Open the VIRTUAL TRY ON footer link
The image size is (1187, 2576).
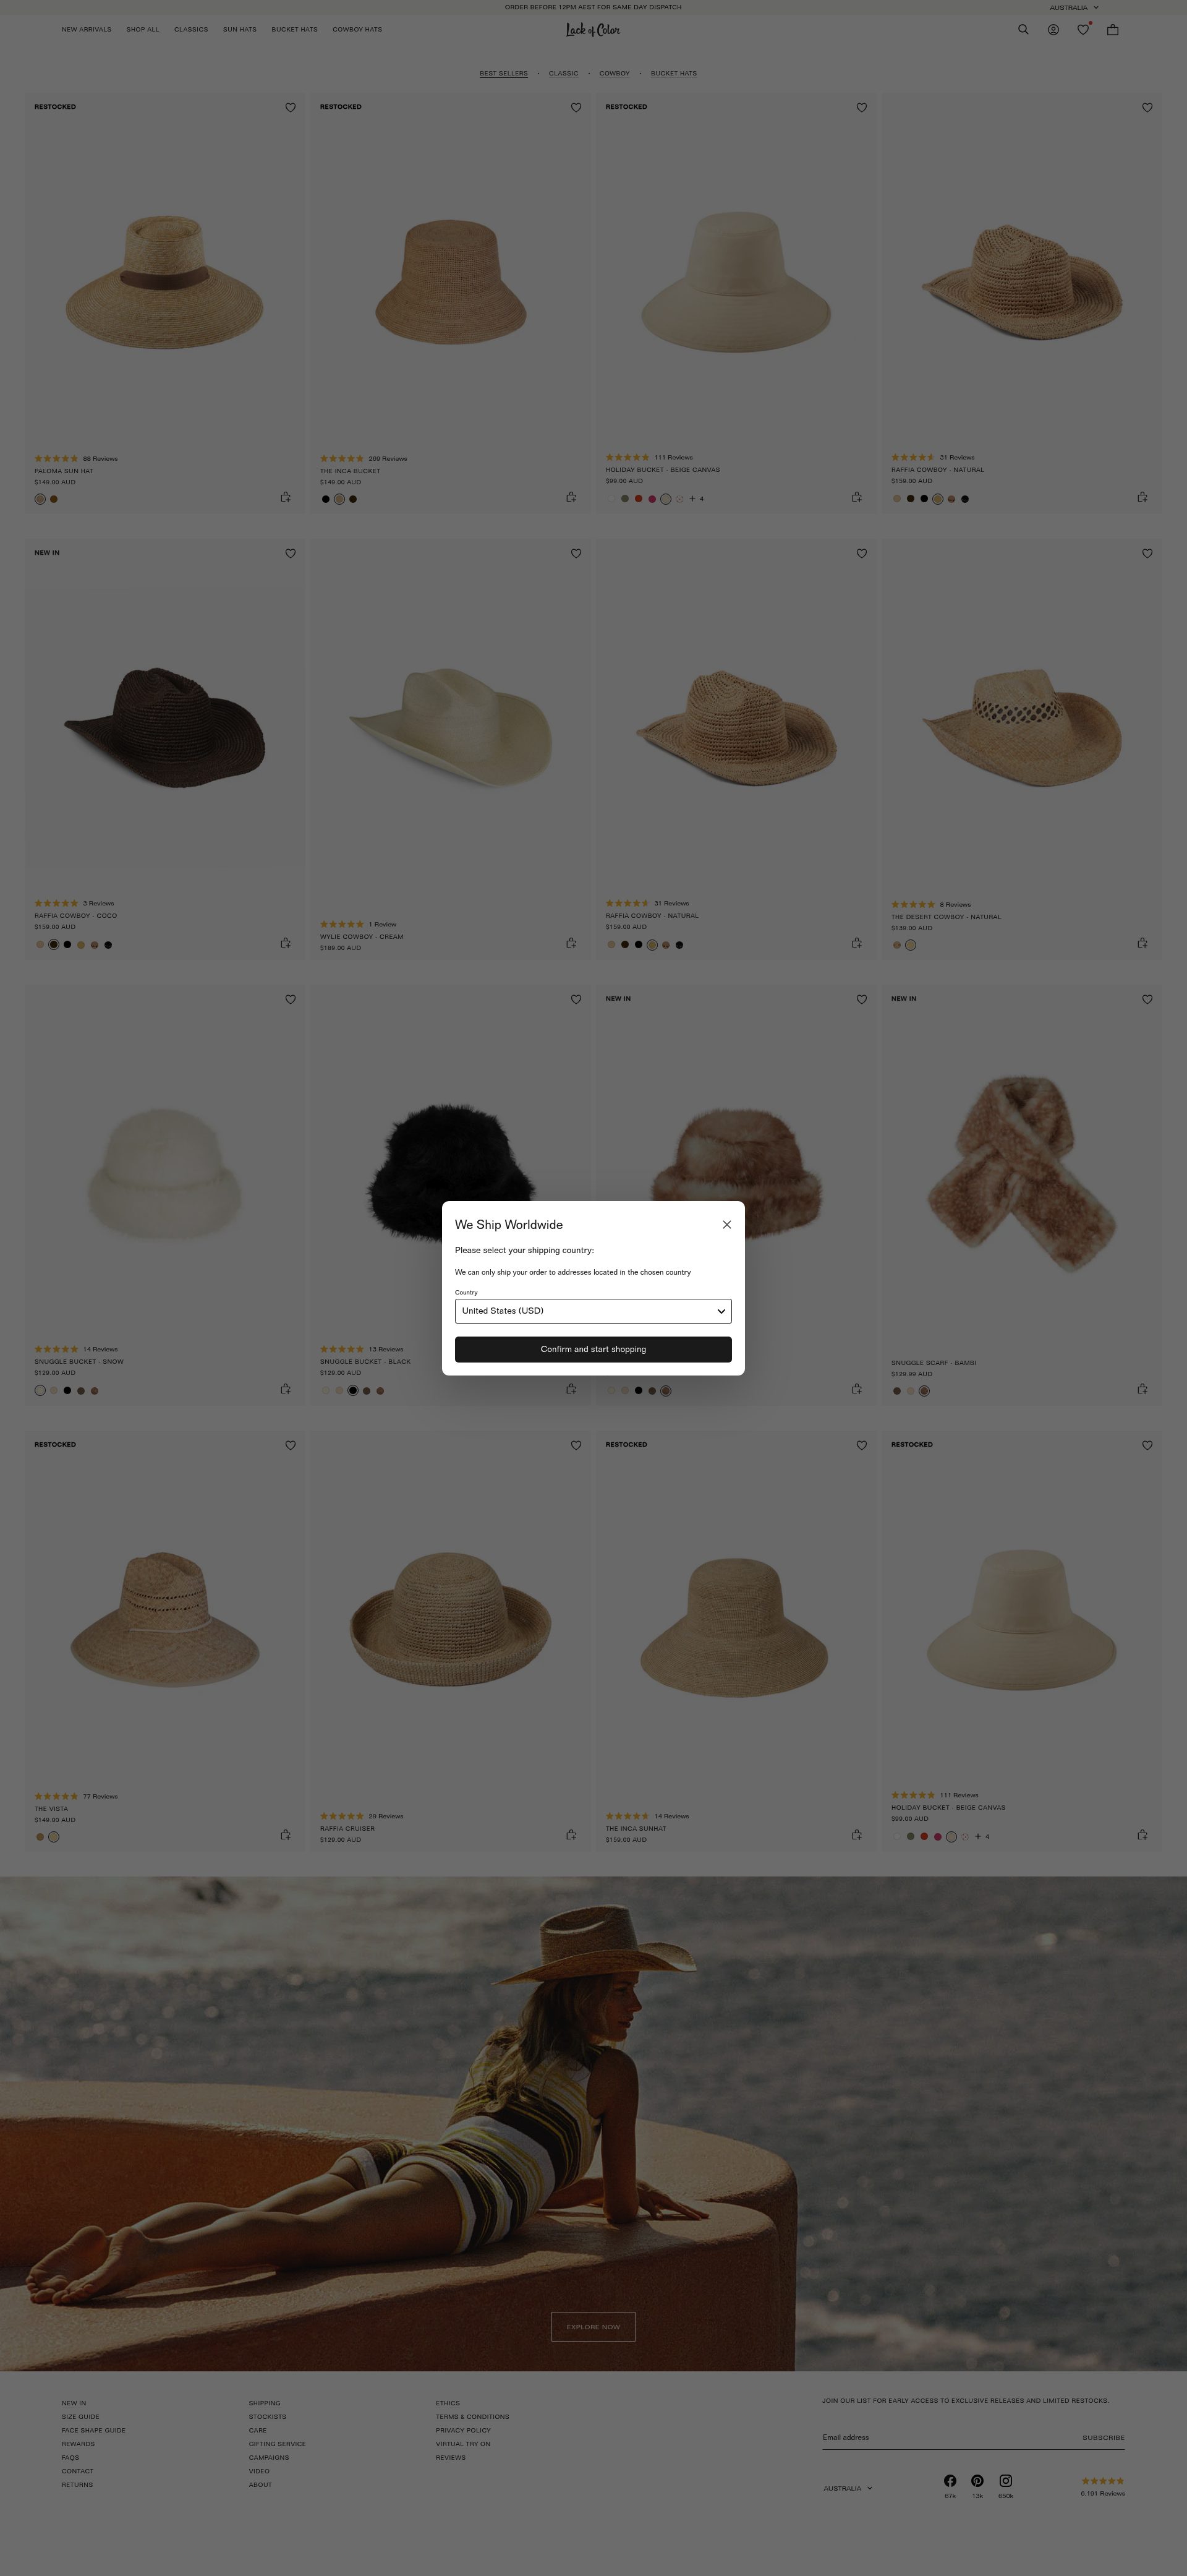pyautogui.click(x=463, y=2444)
